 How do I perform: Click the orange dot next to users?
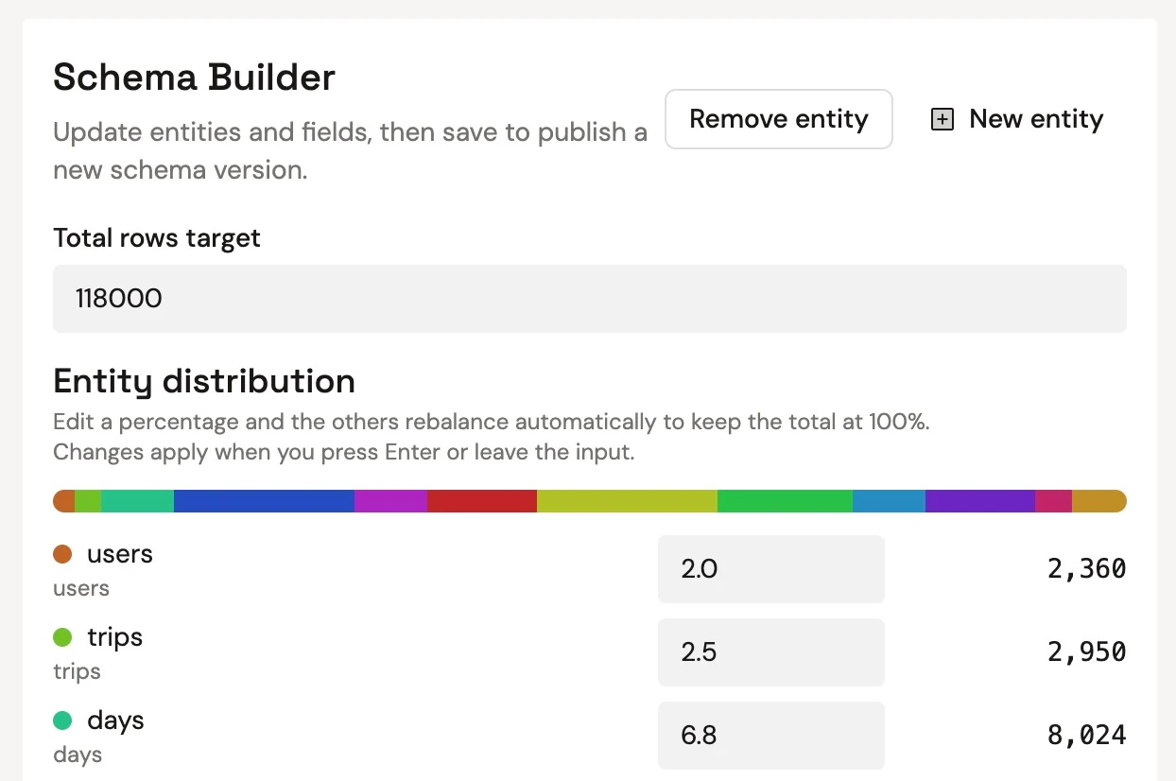click(x=62, y=554)
